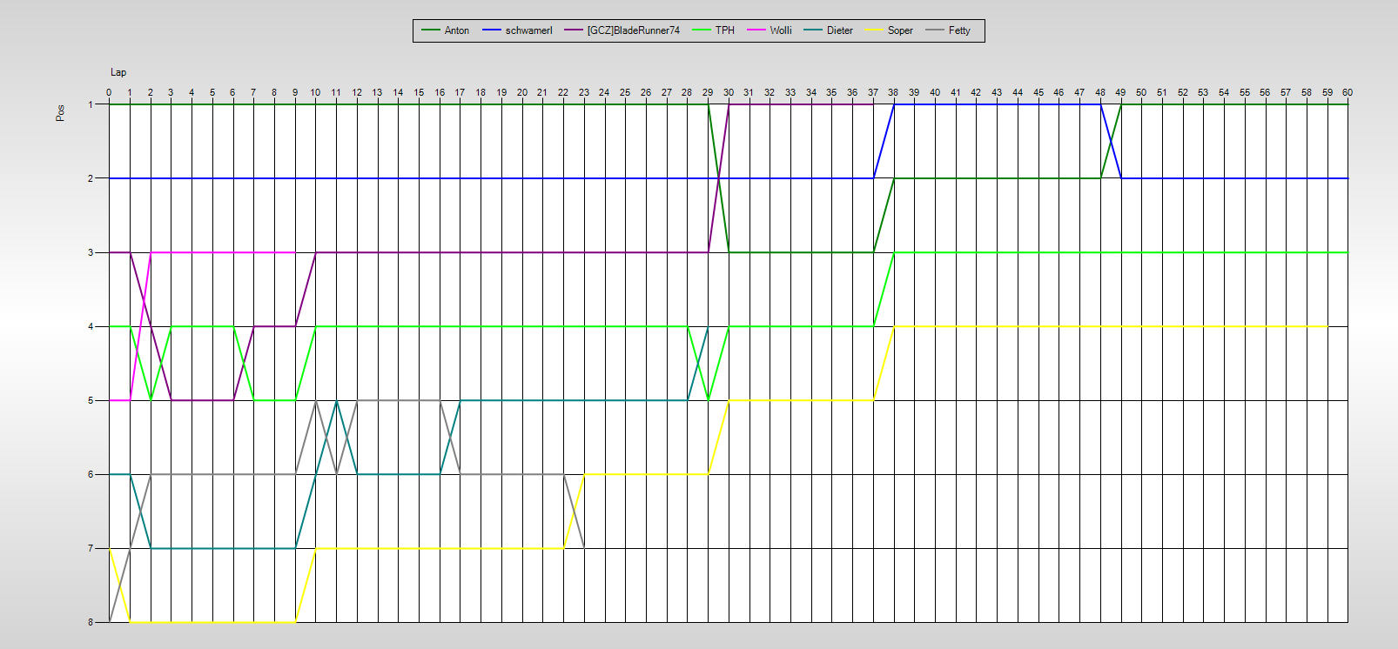Click the teal Dieter legend line

pos(813,30)
